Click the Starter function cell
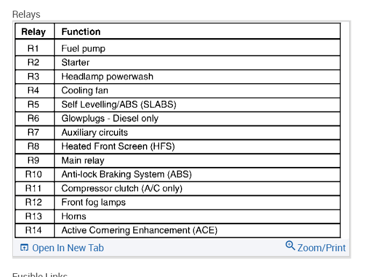Viewport: 382px width, 277px height. click(x=75, y=62)
